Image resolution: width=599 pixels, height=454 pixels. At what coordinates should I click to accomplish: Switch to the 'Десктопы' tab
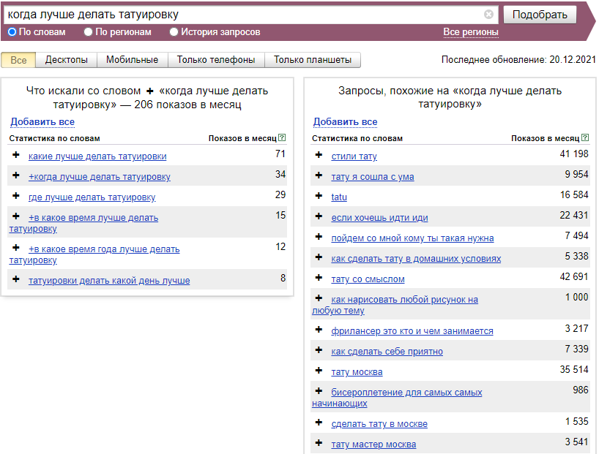point(67,60)
